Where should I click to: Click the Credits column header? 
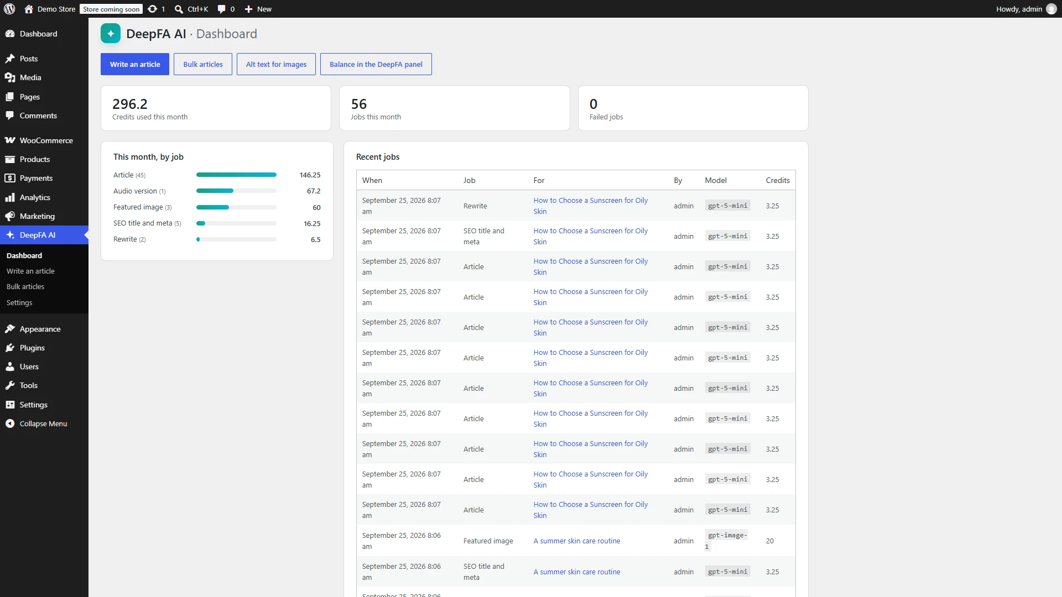coord(778,180)
